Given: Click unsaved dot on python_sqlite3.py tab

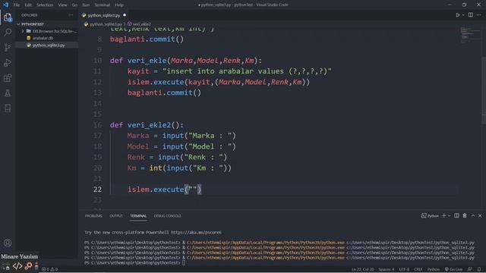Looking at the screenshot, I should coord(125,15).
